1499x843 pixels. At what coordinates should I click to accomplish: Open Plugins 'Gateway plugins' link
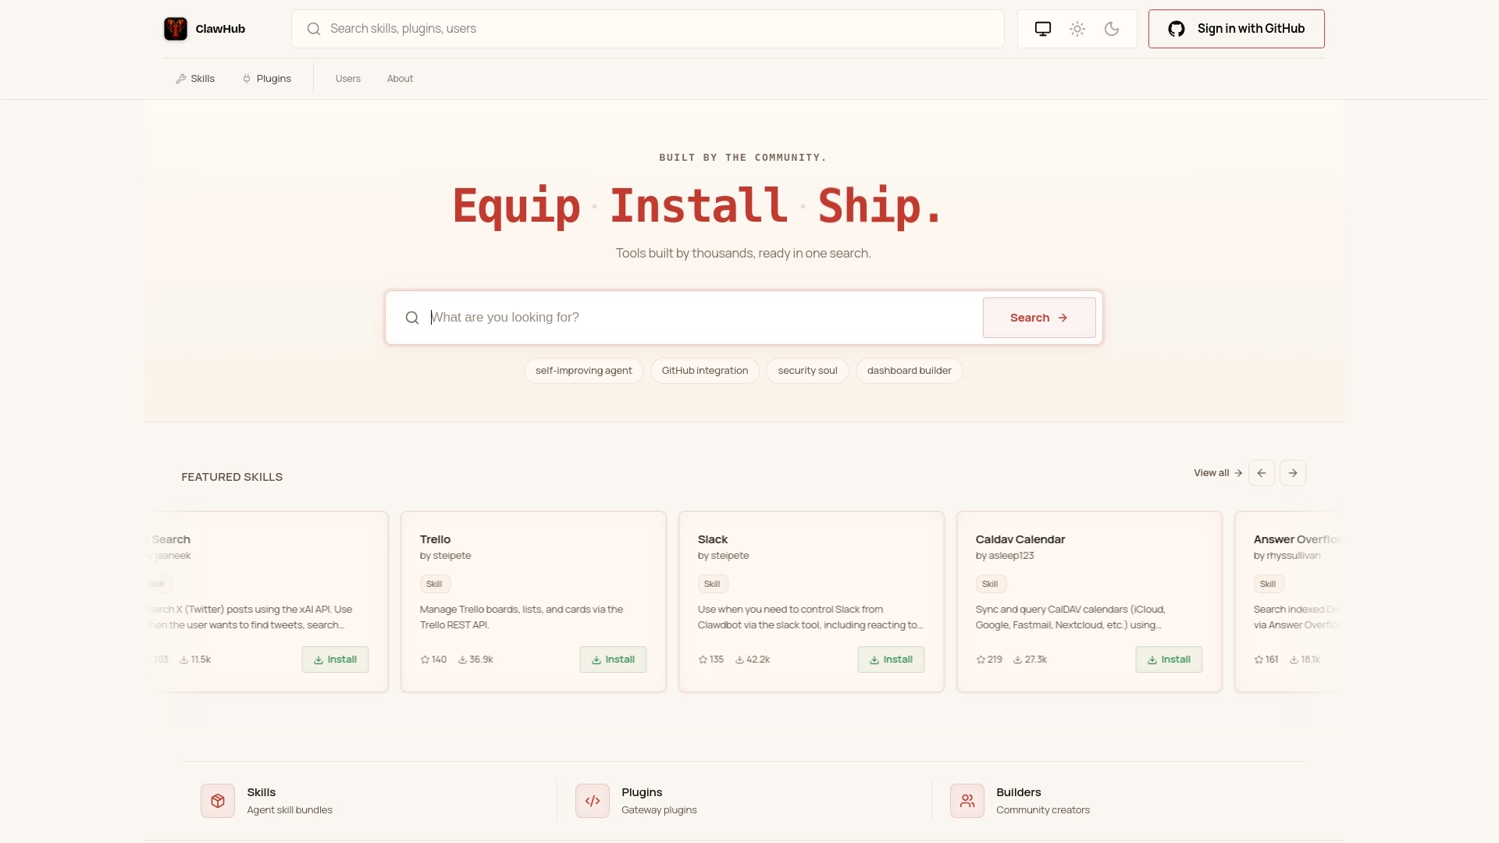659,810
